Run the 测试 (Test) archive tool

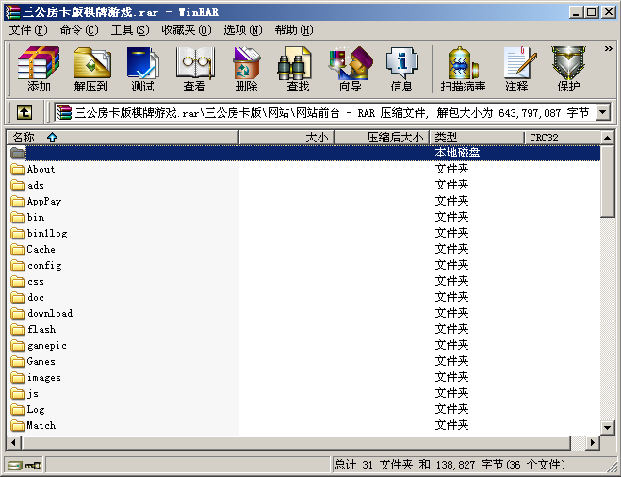[143, 70]
